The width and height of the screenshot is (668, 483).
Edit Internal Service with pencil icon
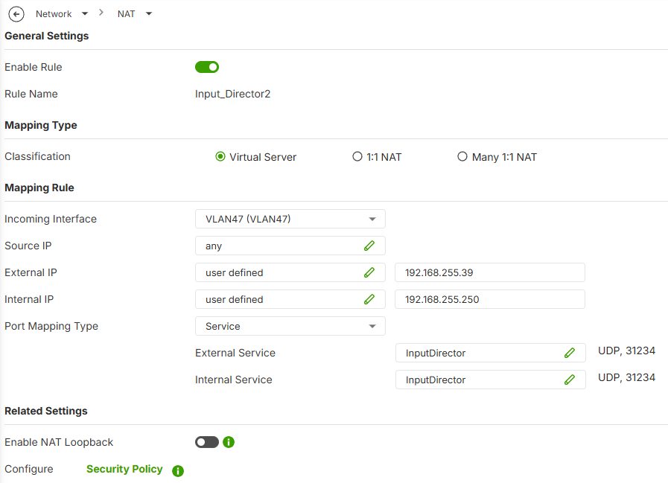(x=570, y=380)
